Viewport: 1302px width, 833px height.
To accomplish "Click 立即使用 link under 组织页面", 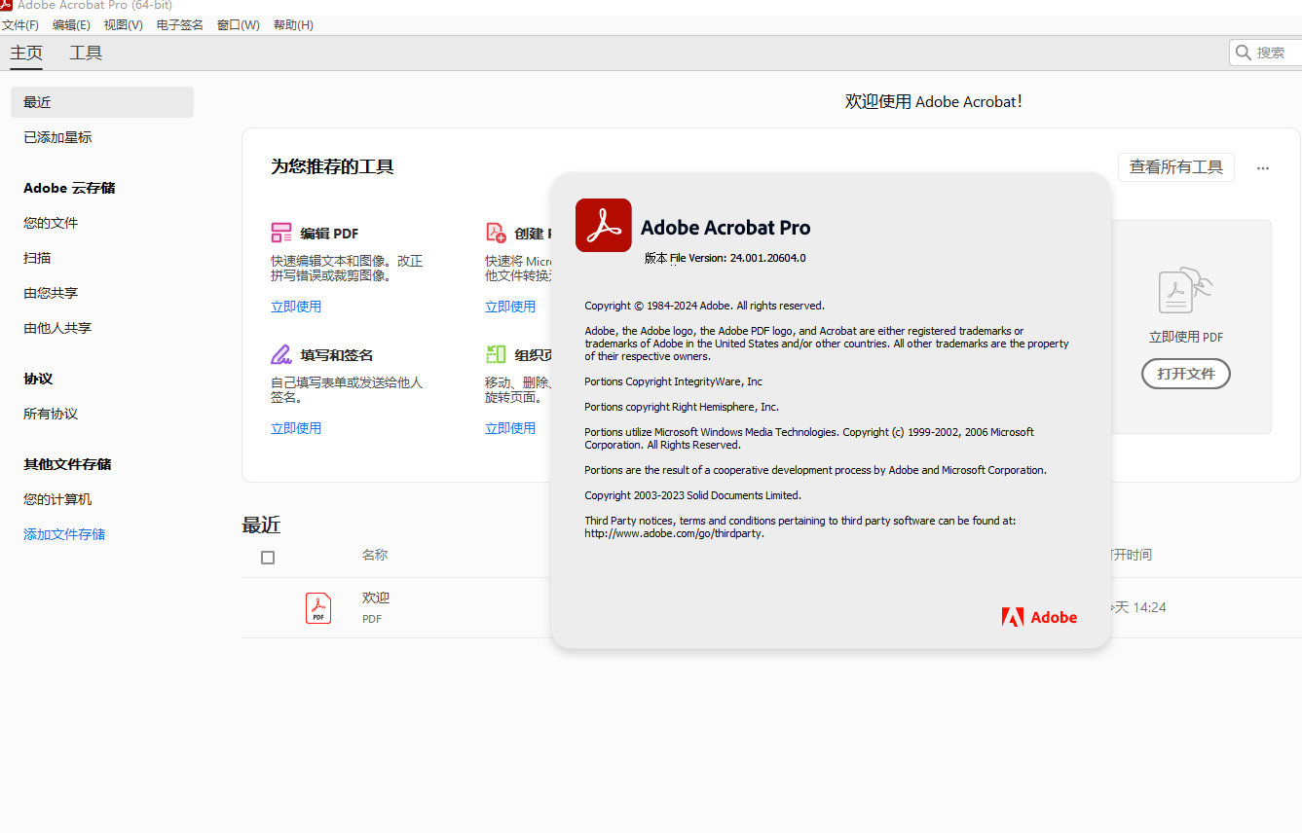I will pos(510,428).
